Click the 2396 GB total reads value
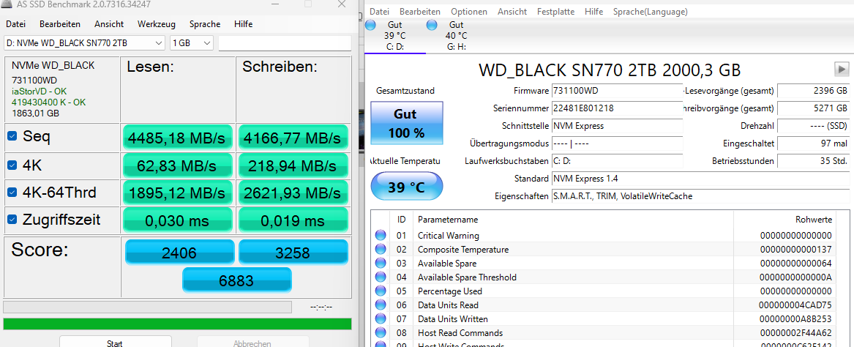The height and width of the screenshot is (347, 854). pyautogui.click(x=813, y=91)
